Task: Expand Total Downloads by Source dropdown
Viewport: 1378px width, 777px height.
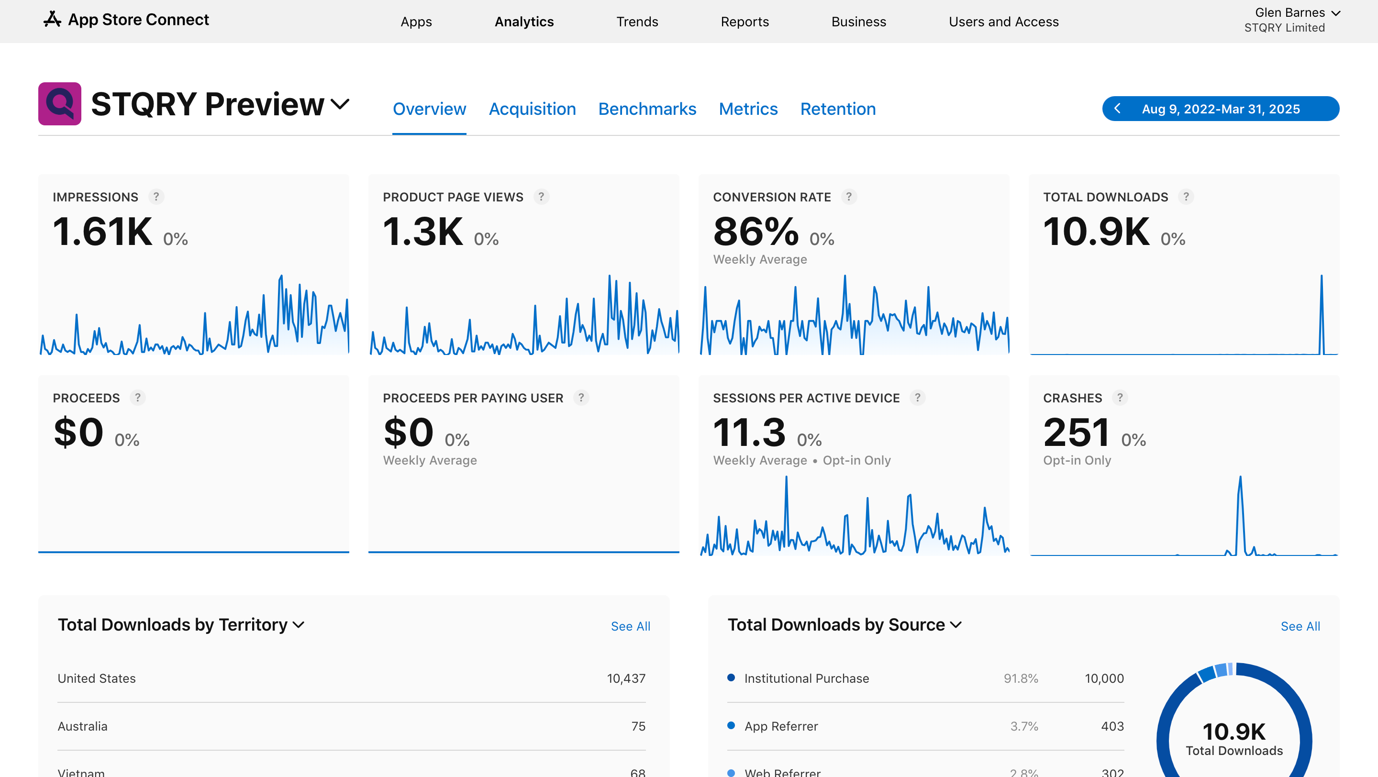Action: [956, 624]
